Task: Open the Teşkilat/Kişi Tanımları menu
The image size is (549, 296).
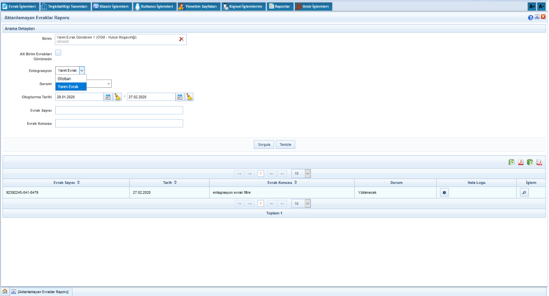Action: 65,6
